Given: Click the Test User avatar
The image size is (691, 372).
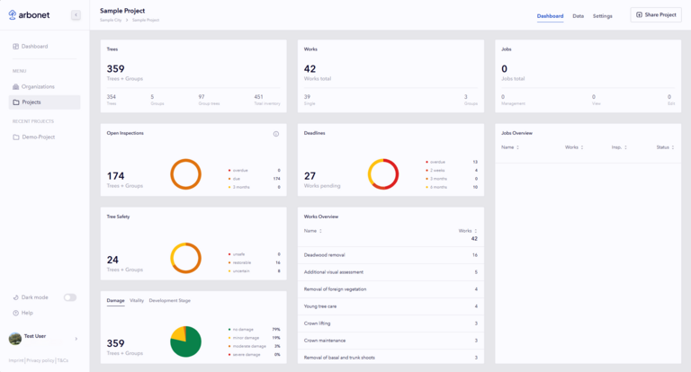Looking at the screenshot, I should pyautogui.click(x=15, y=338).
